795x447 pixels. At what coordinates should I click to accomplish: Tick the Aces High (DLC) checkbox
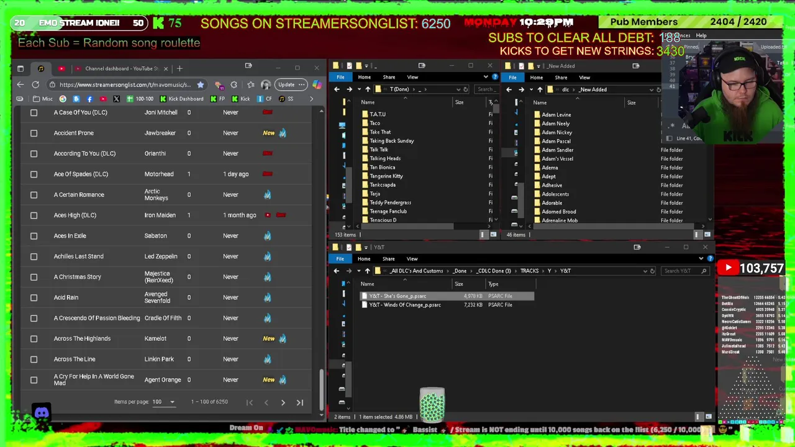pos(34,215)
